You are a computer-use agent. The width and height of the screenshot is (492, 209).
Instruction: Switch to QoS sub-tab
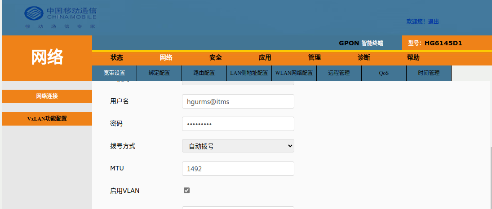tap(384, 73)
